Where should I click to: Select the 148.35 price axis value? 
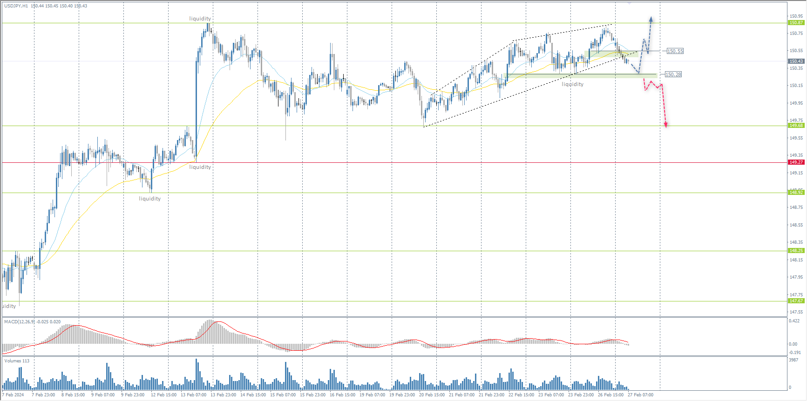pos(796,242)
